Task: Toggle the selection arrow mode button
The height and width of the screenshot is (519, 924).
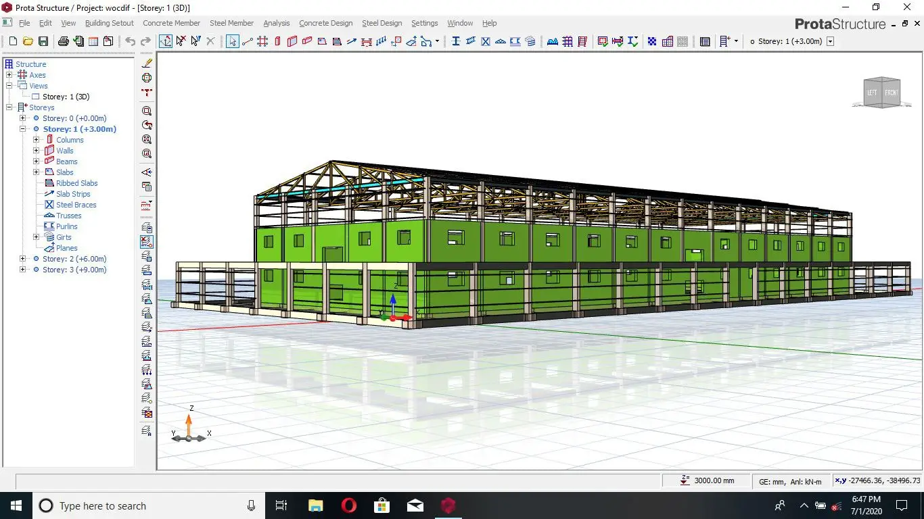Action: (233, 41)
